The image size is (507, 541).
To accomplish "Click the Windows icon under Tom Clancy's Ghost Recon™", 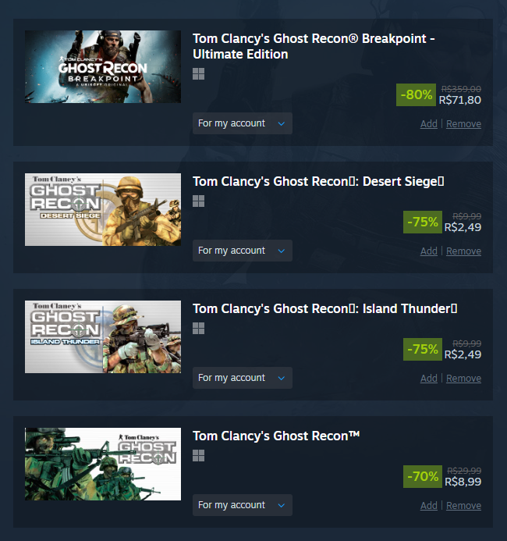I will 199,456.
